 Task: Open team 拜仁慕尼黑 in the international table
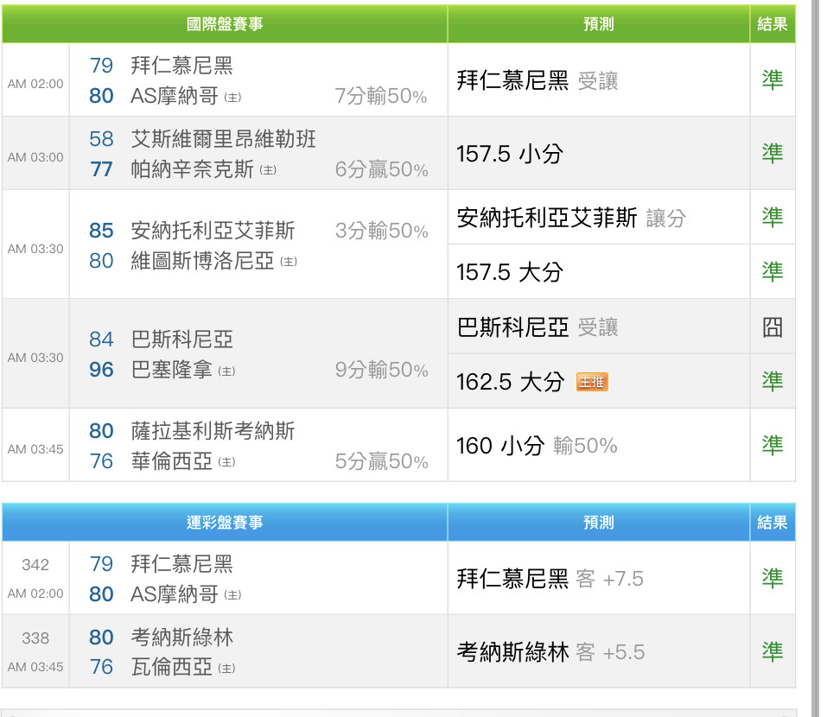point(182,66)
